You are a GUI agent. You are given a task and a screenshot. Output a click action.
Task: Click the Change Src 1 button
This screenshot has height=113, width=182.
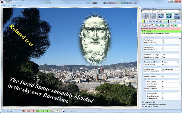161,16
